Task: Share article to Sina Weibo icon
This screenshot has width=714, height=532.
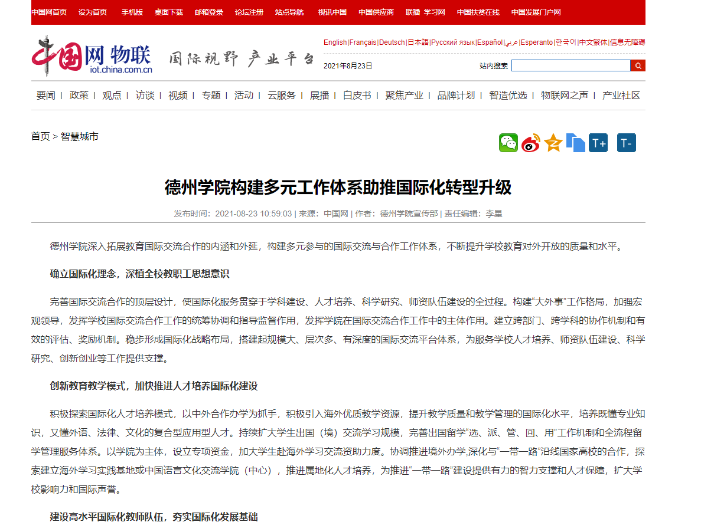Action: [x=530, y=143]
